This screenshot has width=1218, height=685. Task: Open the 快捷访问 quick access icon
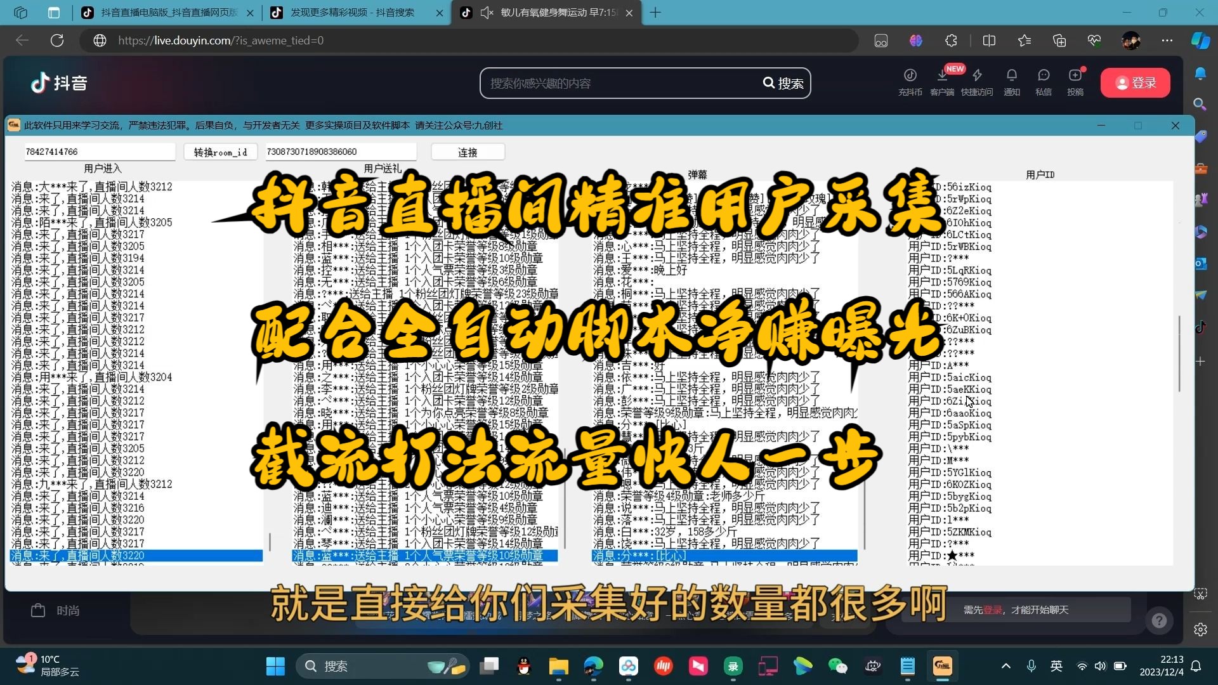point(977,82)
